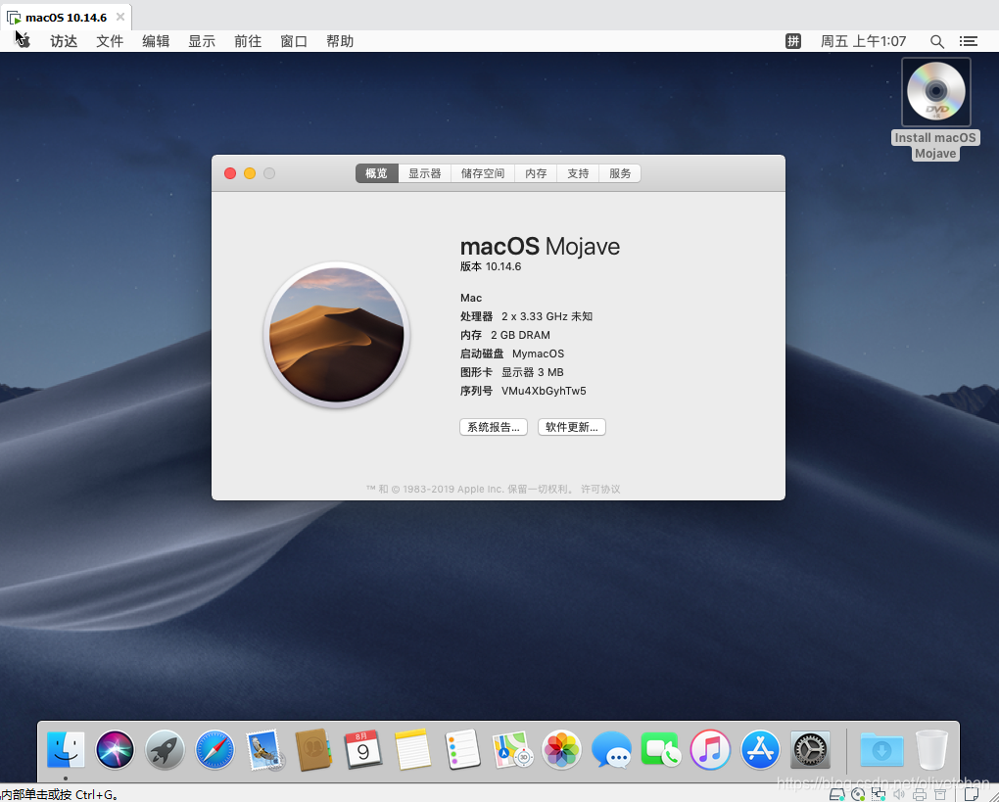Launch Siri from the Dock
Screen dimensions: 999x802
coord(116,750)
